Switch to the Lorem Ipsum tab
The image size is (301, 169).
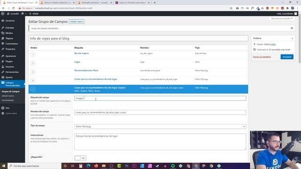pyautogui.click(x=133, y=3)
